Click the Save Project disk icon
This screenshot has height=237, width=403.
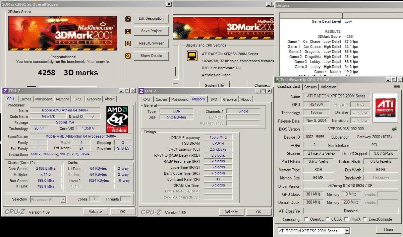click(x=128, y=31)
